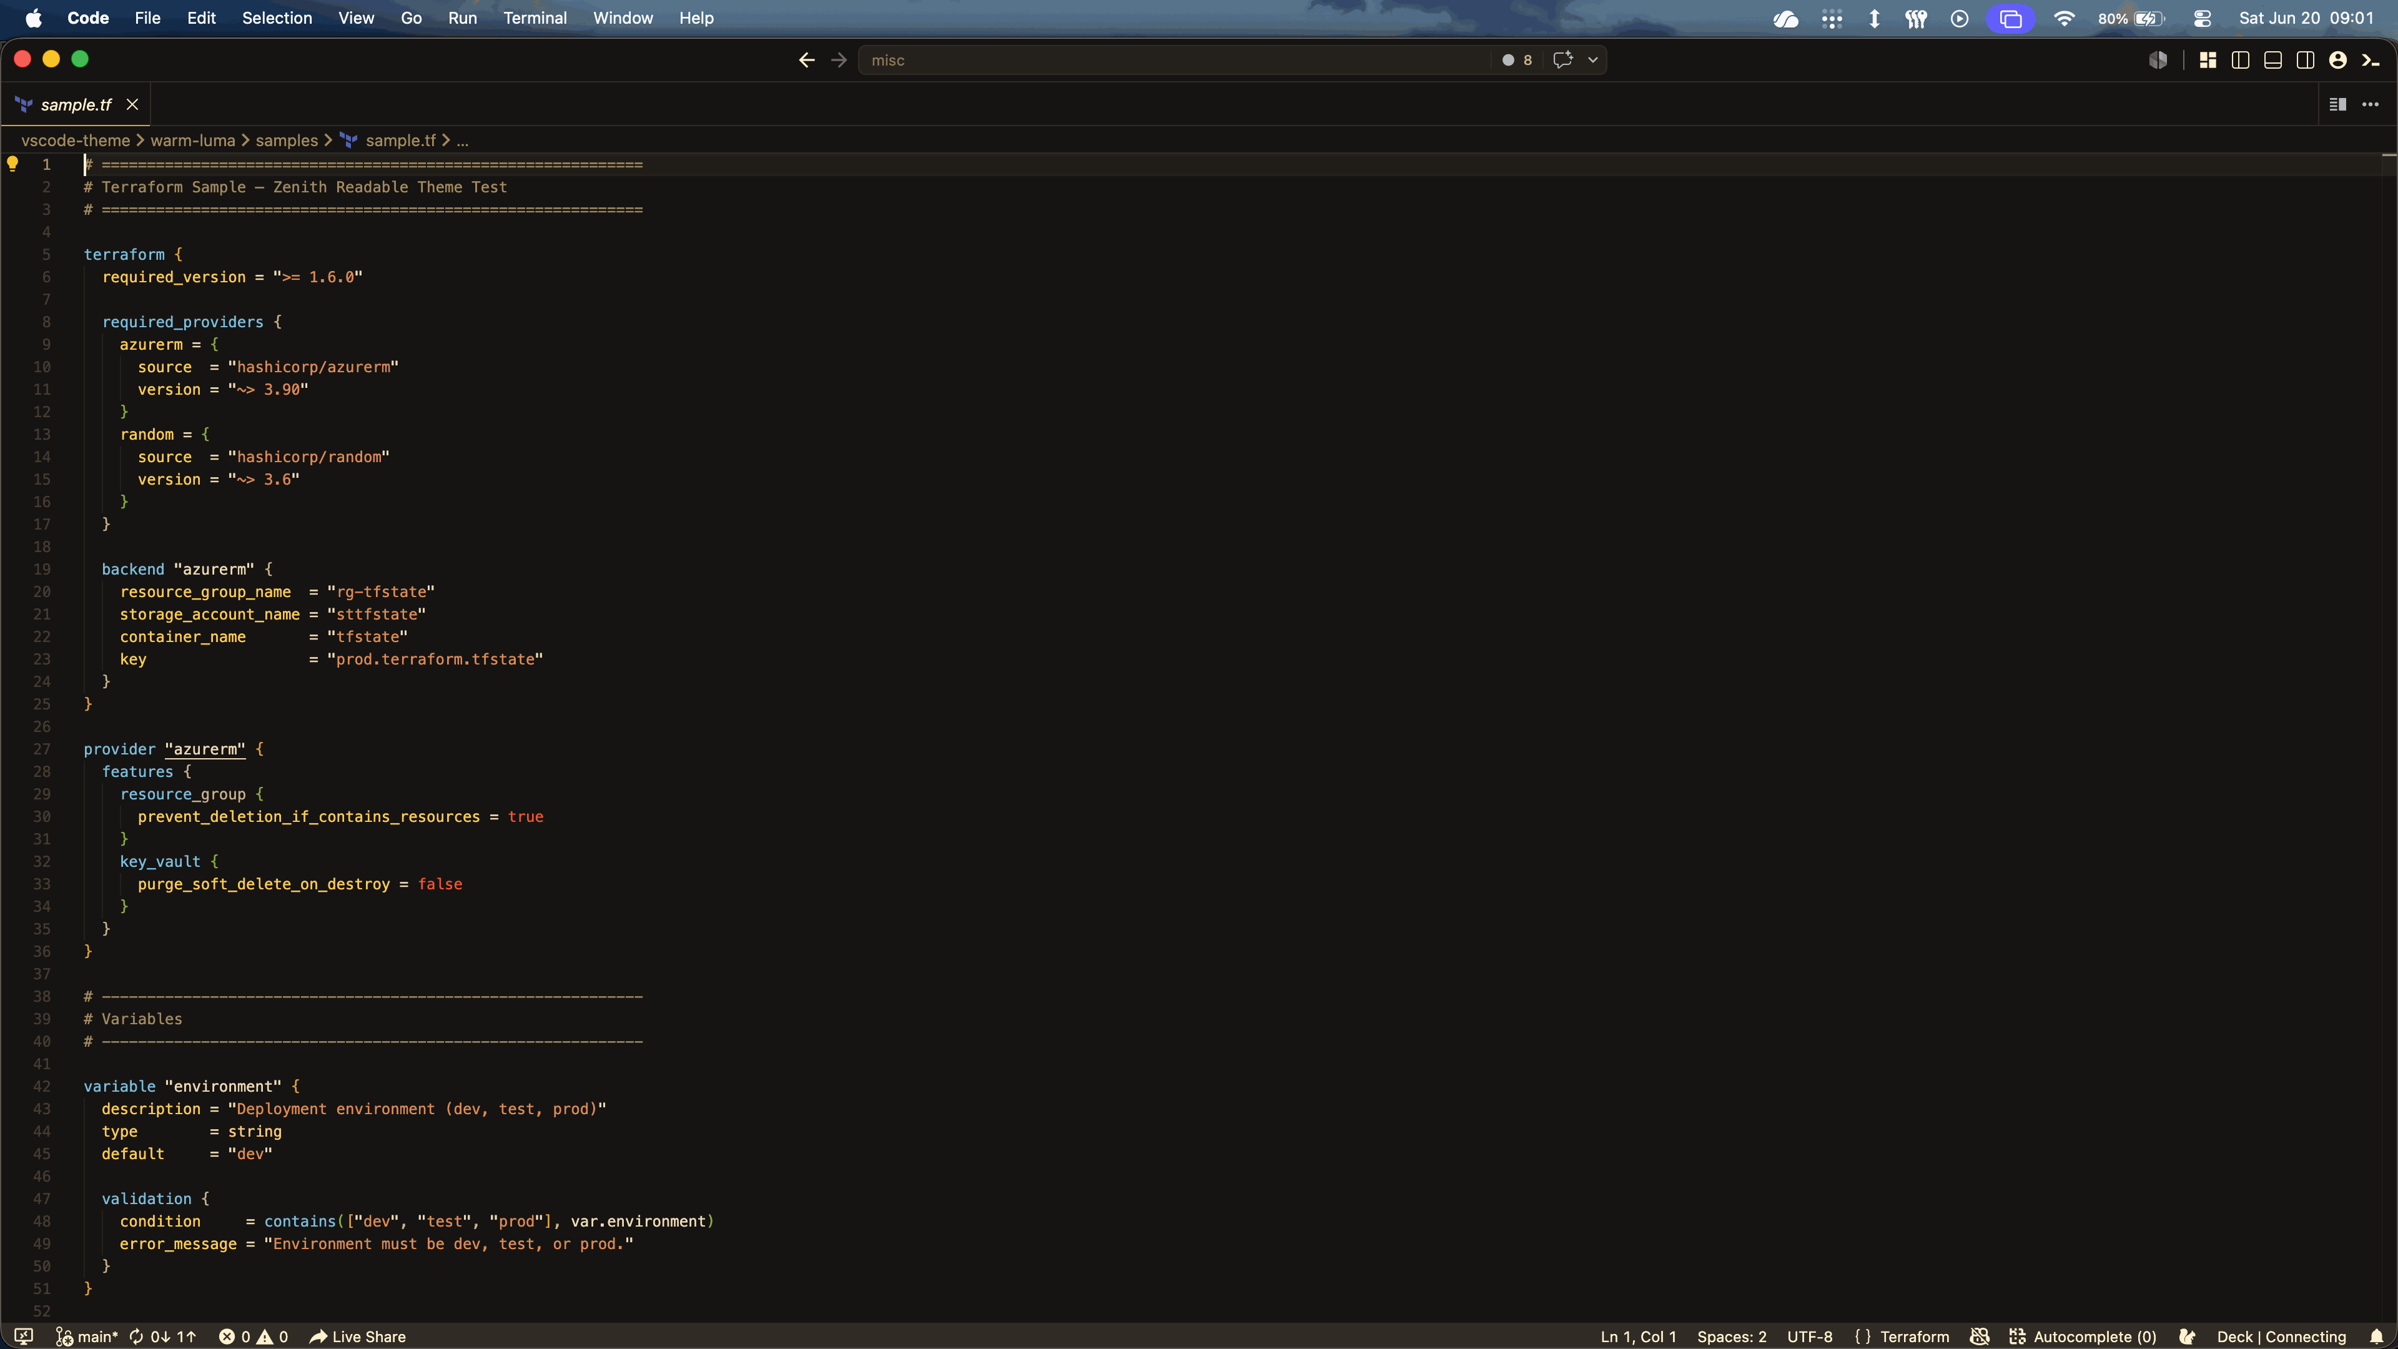Go back in navigation history
2398x1349 pixels.
pos(807,59)
